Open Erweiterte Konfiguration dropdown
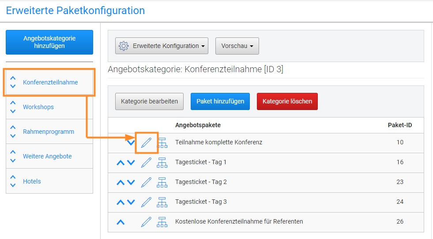 tap(162, 46)
